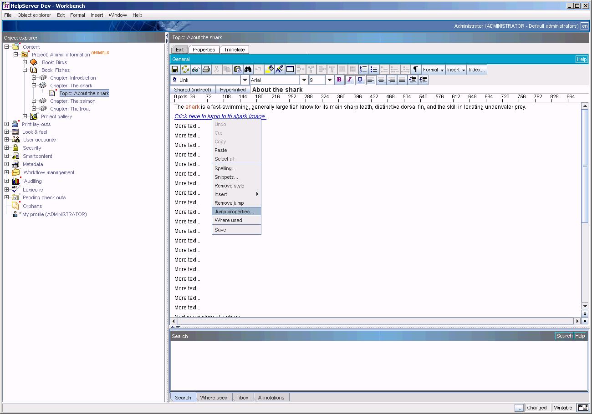Select Chapter: The trout tree item

[70, 109]
